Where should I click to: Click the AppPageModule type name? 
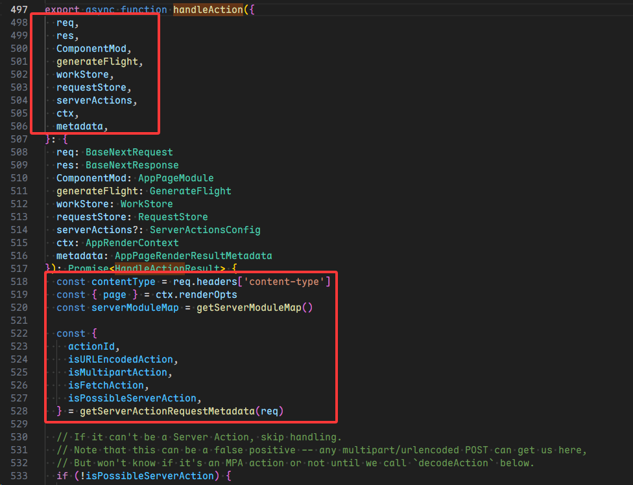pos(176,178)
